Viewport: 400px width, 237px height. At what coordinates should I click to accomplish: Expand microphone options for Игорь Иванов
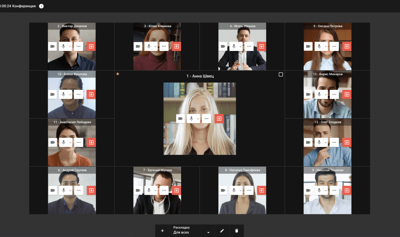click(x=240, y=46)
